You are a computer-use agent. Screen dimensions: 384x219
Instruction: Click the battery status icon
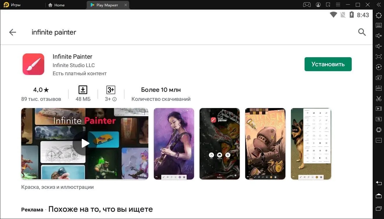click(x=352, y=15)
